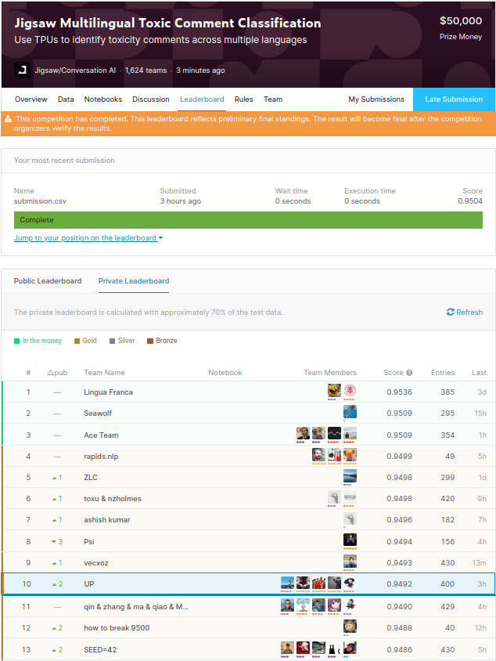Open last member avatar of UP team
The width and height of the screenshot is (496, 661).
(350, 583)
